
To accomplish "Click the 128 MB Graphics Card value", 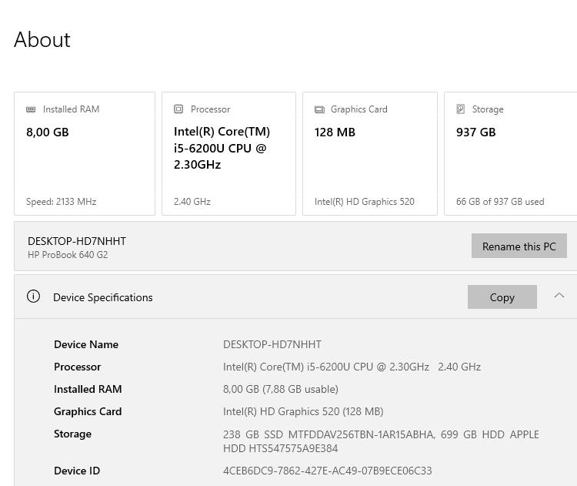I will [335, 132].
